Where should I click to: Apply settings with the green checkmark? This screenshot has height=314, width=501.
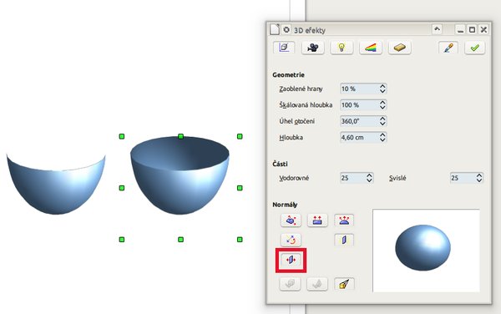coord(475,48)
